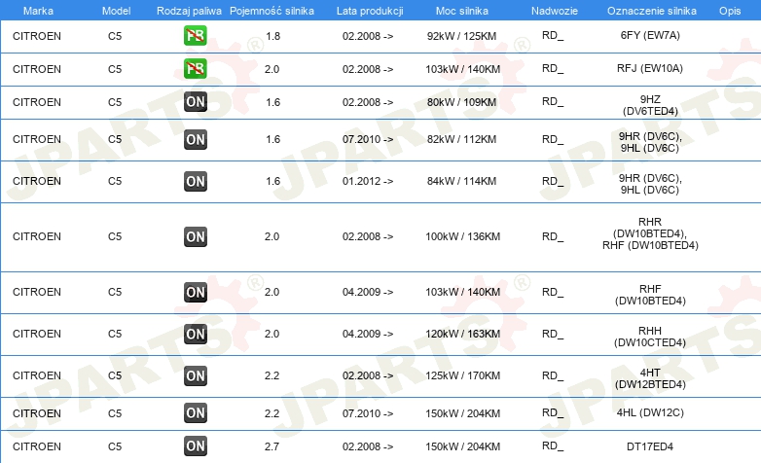This screenshot has height=463, width=761.
Task: Select engine code 4HL (DW12C)
Action: (650, 412)
